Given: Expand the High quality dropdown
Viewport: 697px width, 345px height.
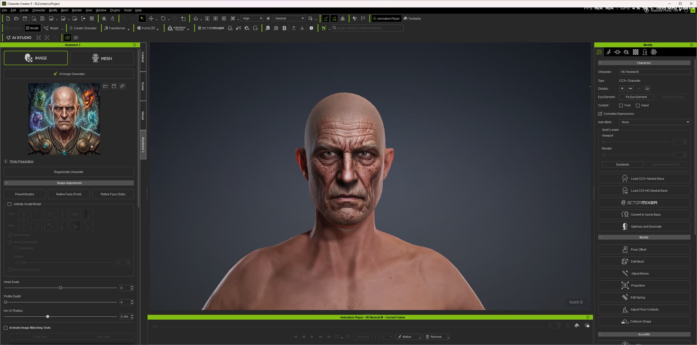Looking at the screenshot, I should (252, 19).
